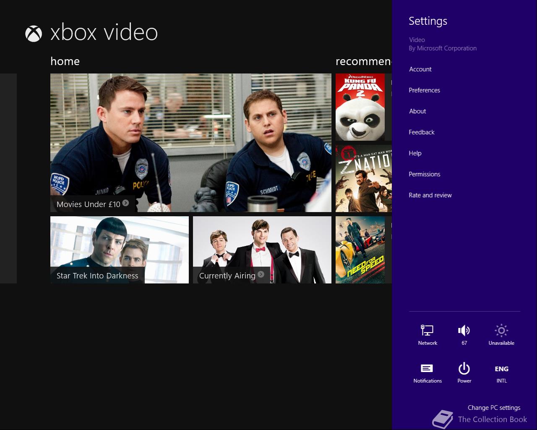Screen dimensions: 537x430
Task: Click the 'xbox video' app title
Action: click(x=104, y=33)
